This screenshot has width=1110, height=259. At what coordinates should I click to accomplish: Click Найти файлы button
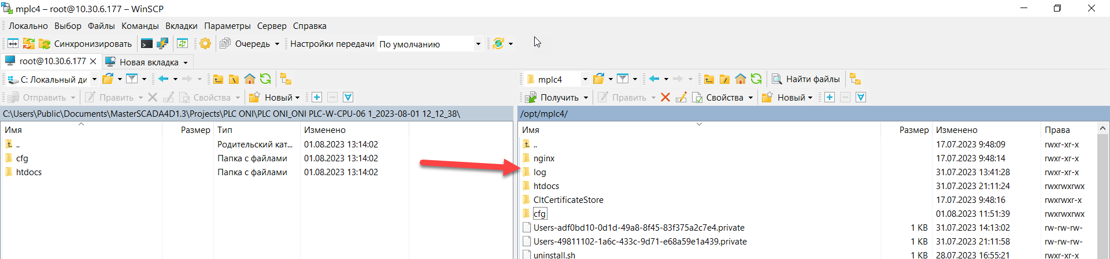click(x=806, y=79)
